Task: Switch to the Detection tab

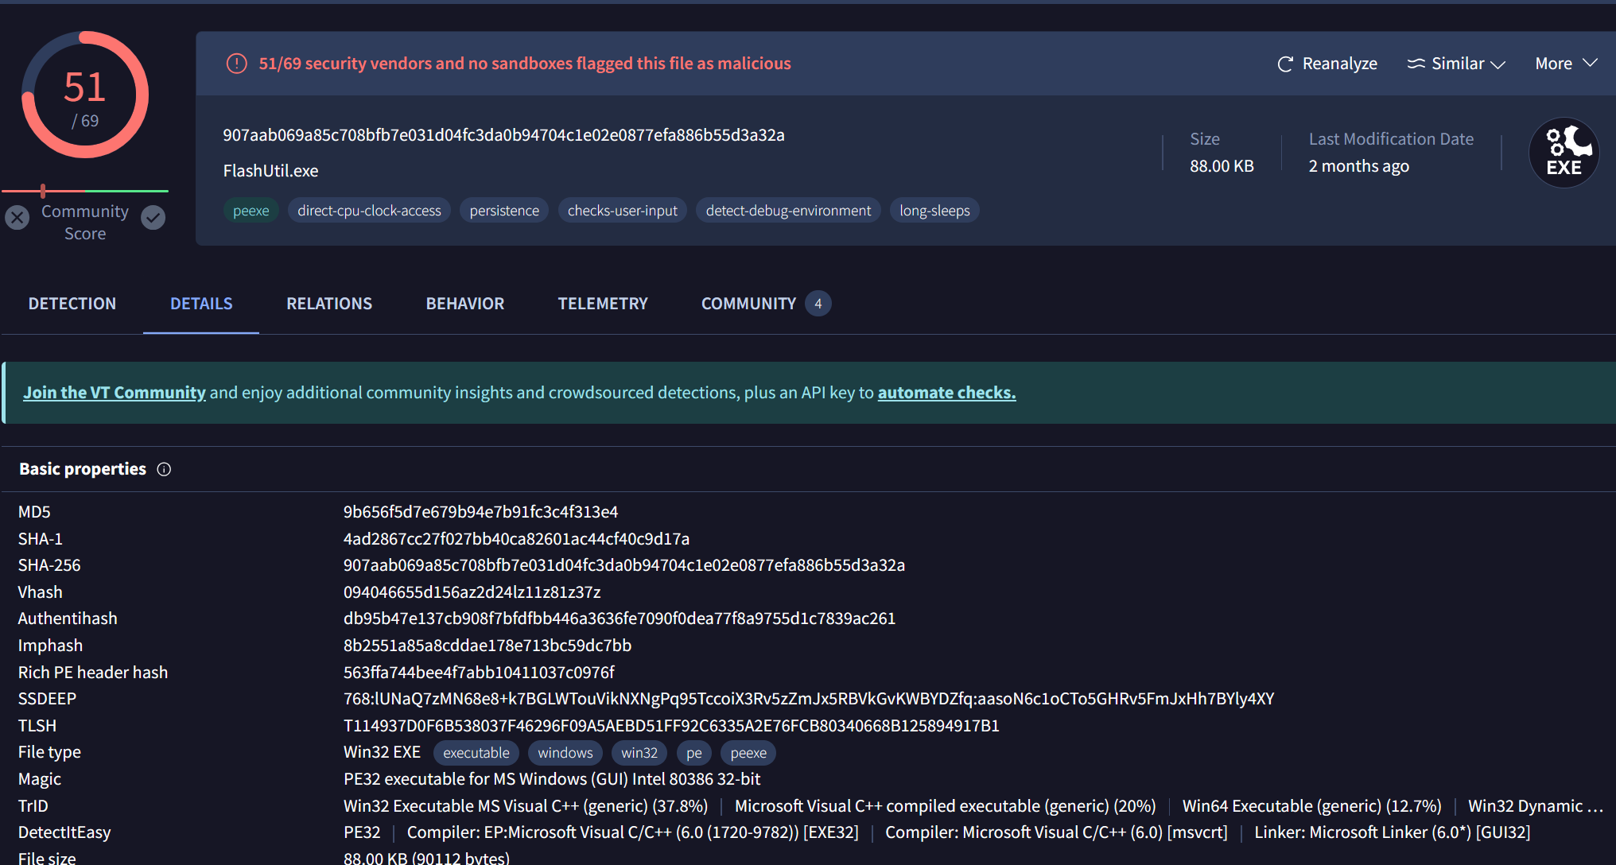Action: coord(72,304)
